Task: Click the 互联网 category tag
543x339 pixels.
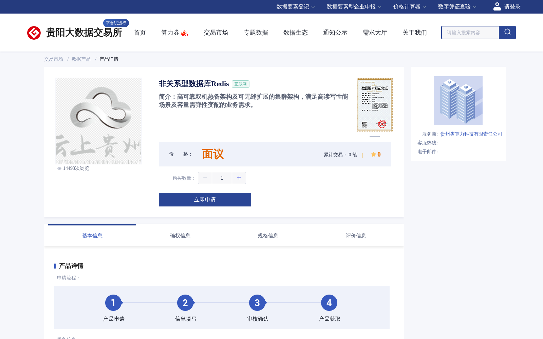Action: click(x=241, y=84)
